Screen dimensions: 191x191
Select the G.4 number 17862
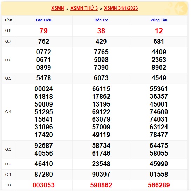pyautogui.click(x=101, y=96)
